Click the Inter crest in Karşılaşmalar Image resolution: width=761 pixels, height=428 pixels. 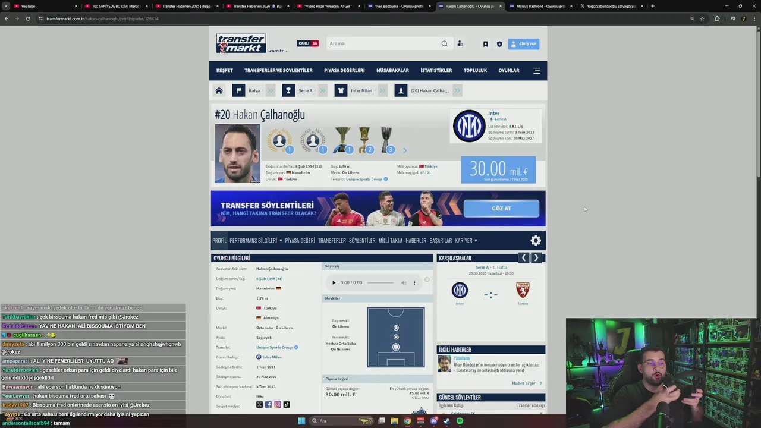tap(460, 290)
